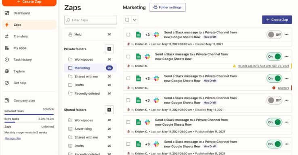Click Slack icon in Zap with held runs

click(x=147, y=57)
